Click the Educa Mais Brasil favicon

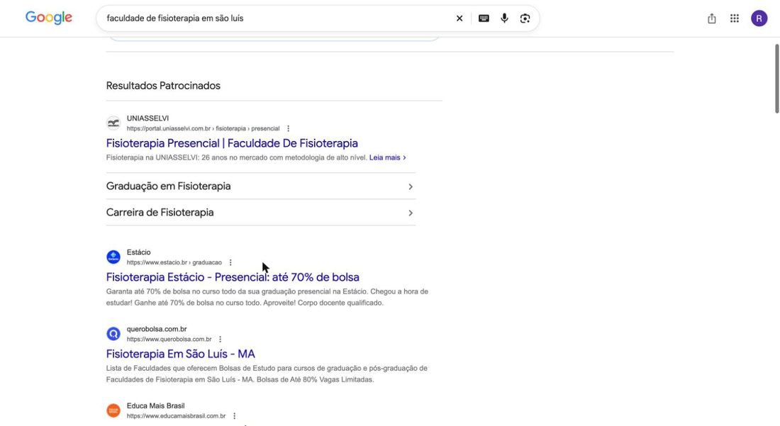click(x=113, y=410)
